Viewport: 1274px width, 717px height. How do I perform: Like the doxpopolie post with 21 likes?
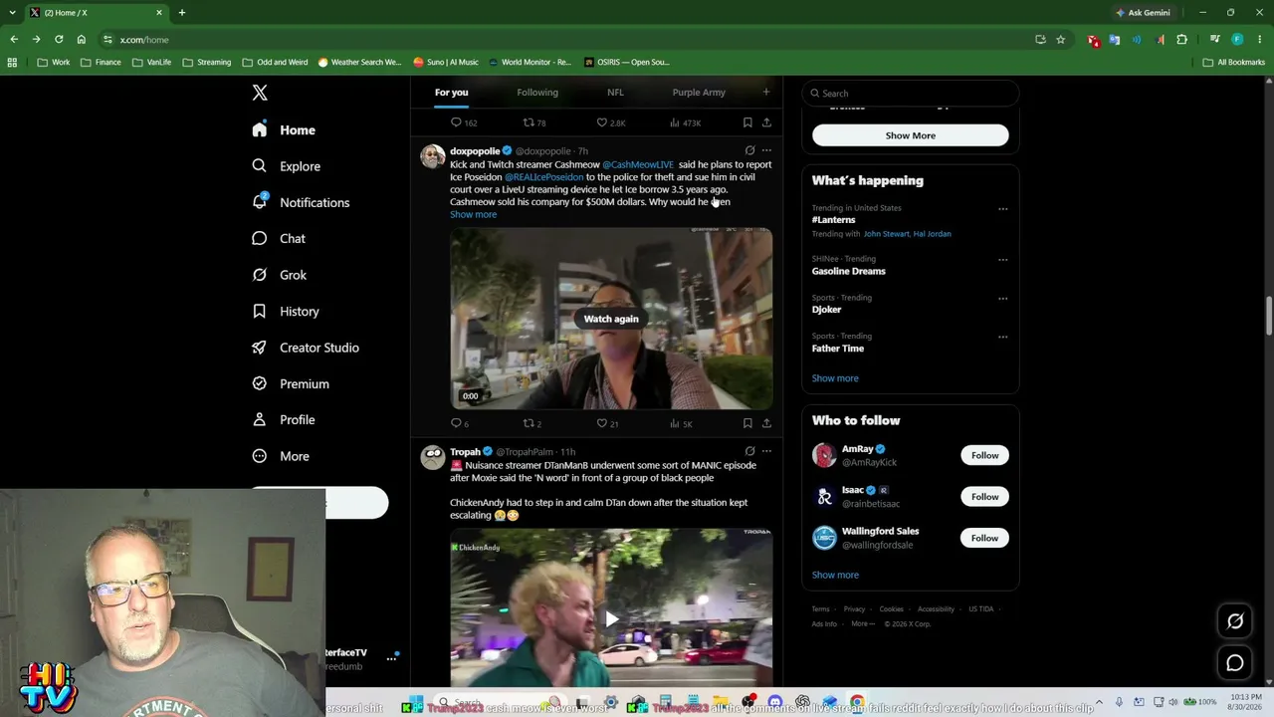[607, 423]
